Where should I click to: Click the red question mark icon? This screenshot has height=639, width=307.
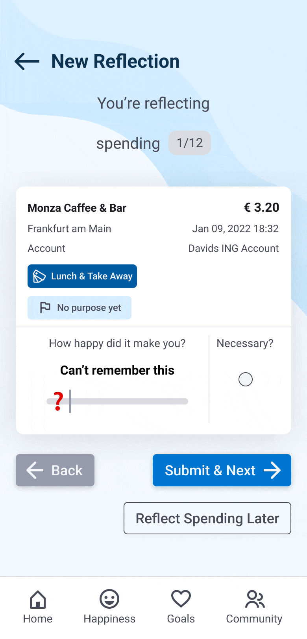pyautogui.click(x=59, y=401)
